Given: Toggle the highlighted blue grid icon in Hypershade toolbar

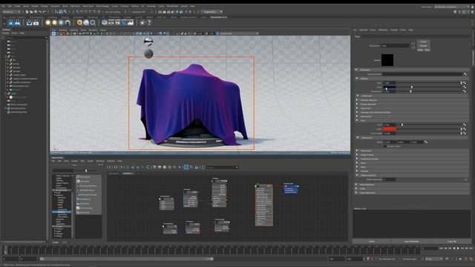Looking at the screenshot, I should pos(186,167).
